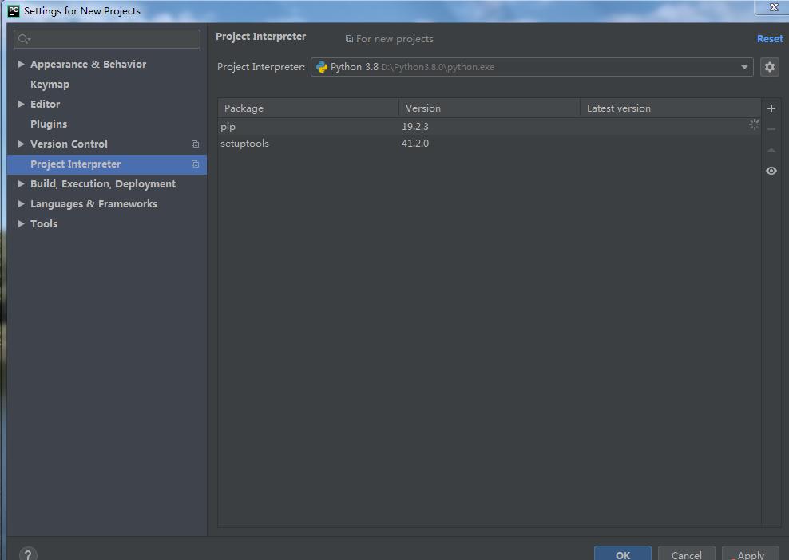Expand the Tools section
The width and height of the screenshot is (789, 560).
pos(21,223)
